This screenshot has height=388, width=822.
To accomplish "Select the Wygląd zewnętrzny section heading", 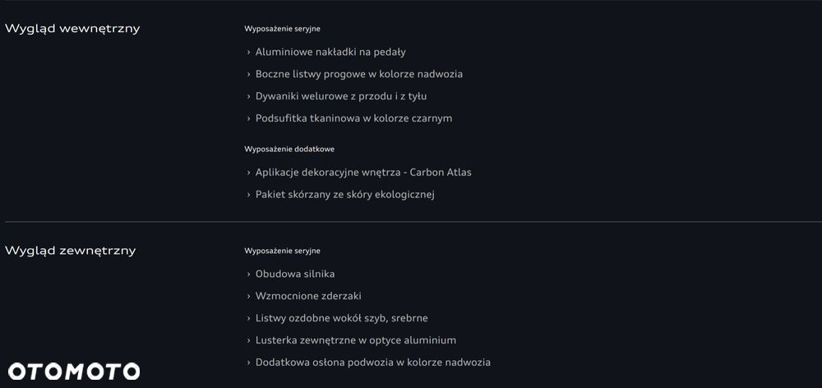I will click(x=71, y=251).
